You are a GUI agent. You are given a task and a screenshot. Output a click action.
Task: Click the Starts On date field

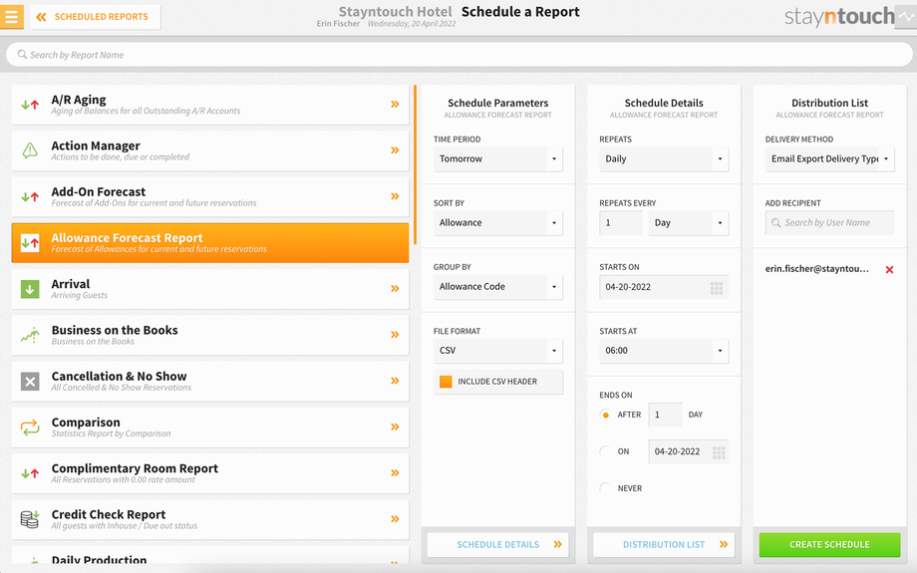[x=664, y=287]
